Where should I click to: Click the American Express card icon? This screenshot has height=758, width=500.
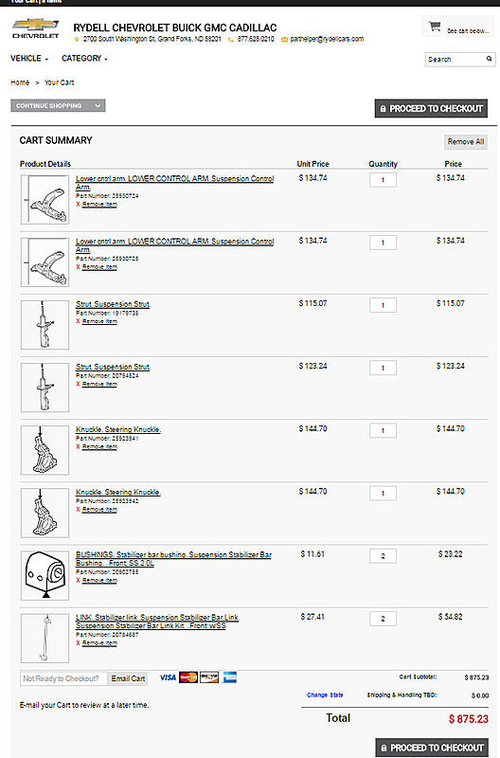tap(230, 677)
